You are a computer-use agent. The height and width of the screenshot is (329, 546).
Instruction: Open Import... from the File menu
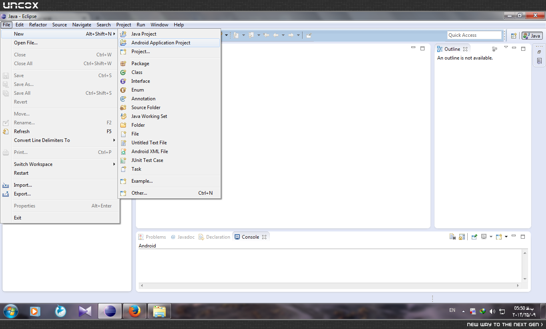tap(60, 185)
